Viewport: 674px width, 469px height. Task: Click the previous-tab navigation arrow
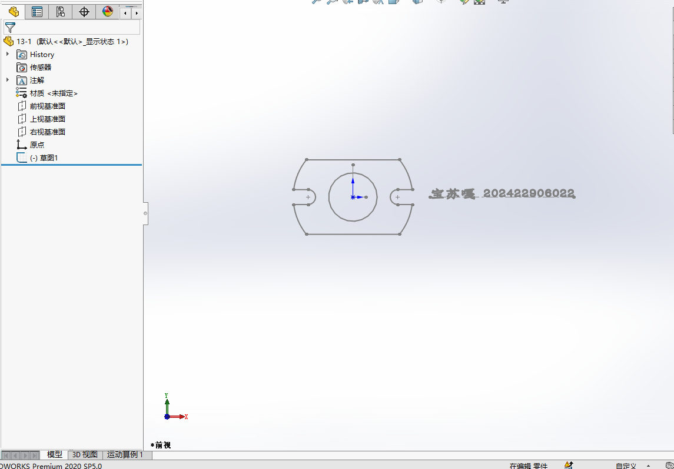pos(15,455)
